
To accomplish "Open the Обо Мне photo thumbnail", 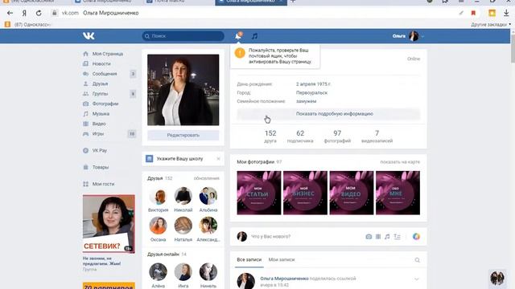I will (x=398, y=193).
